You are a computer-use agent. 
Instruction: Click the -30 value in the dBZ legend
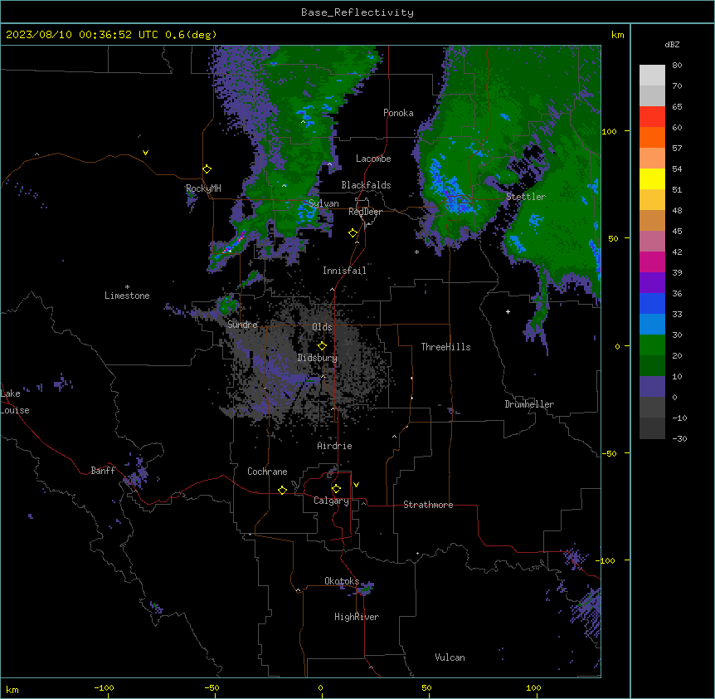tap(679, 438)
